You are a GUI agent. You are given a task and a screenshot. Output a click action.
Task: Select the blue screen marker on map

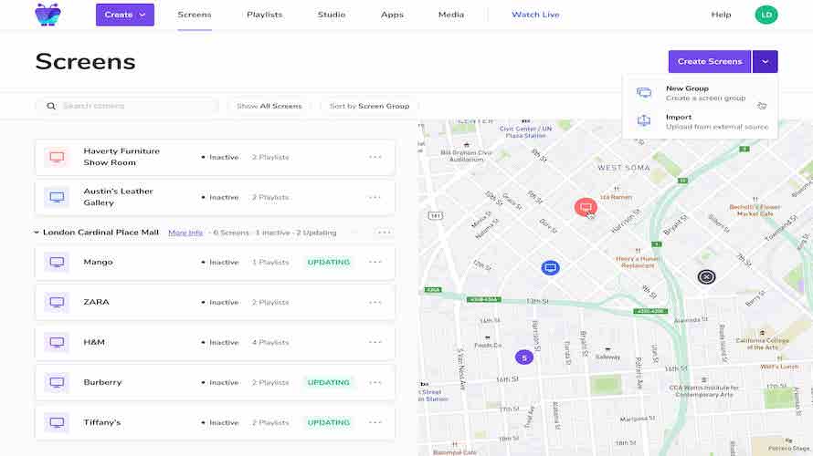click(550, 267)
